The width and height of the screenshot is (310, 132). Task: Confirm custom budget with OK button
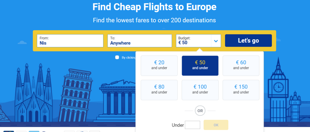(216, 125)
